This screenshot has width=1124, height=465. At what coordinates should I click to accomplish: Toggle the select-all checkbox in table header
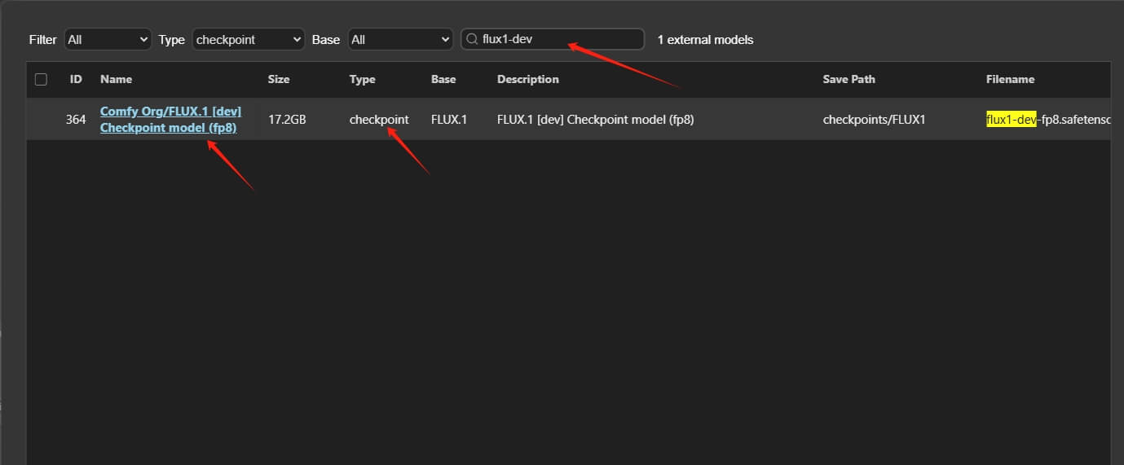tap(41, 80)
